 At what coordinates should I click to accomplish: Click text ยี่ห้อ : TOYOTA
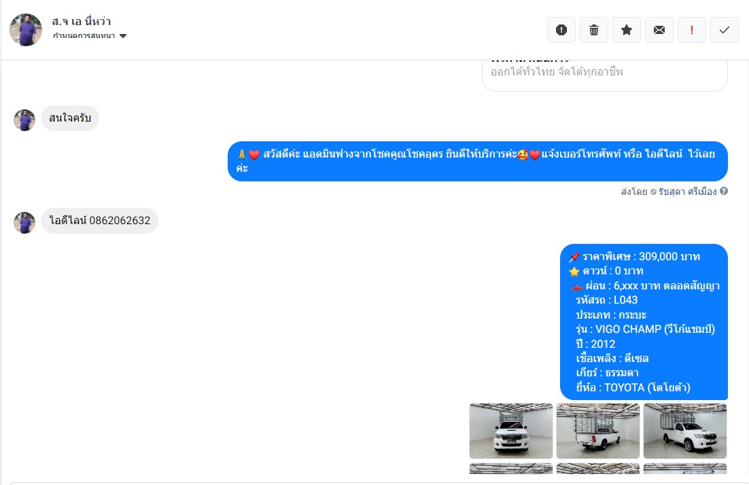[x=633, y=388]
